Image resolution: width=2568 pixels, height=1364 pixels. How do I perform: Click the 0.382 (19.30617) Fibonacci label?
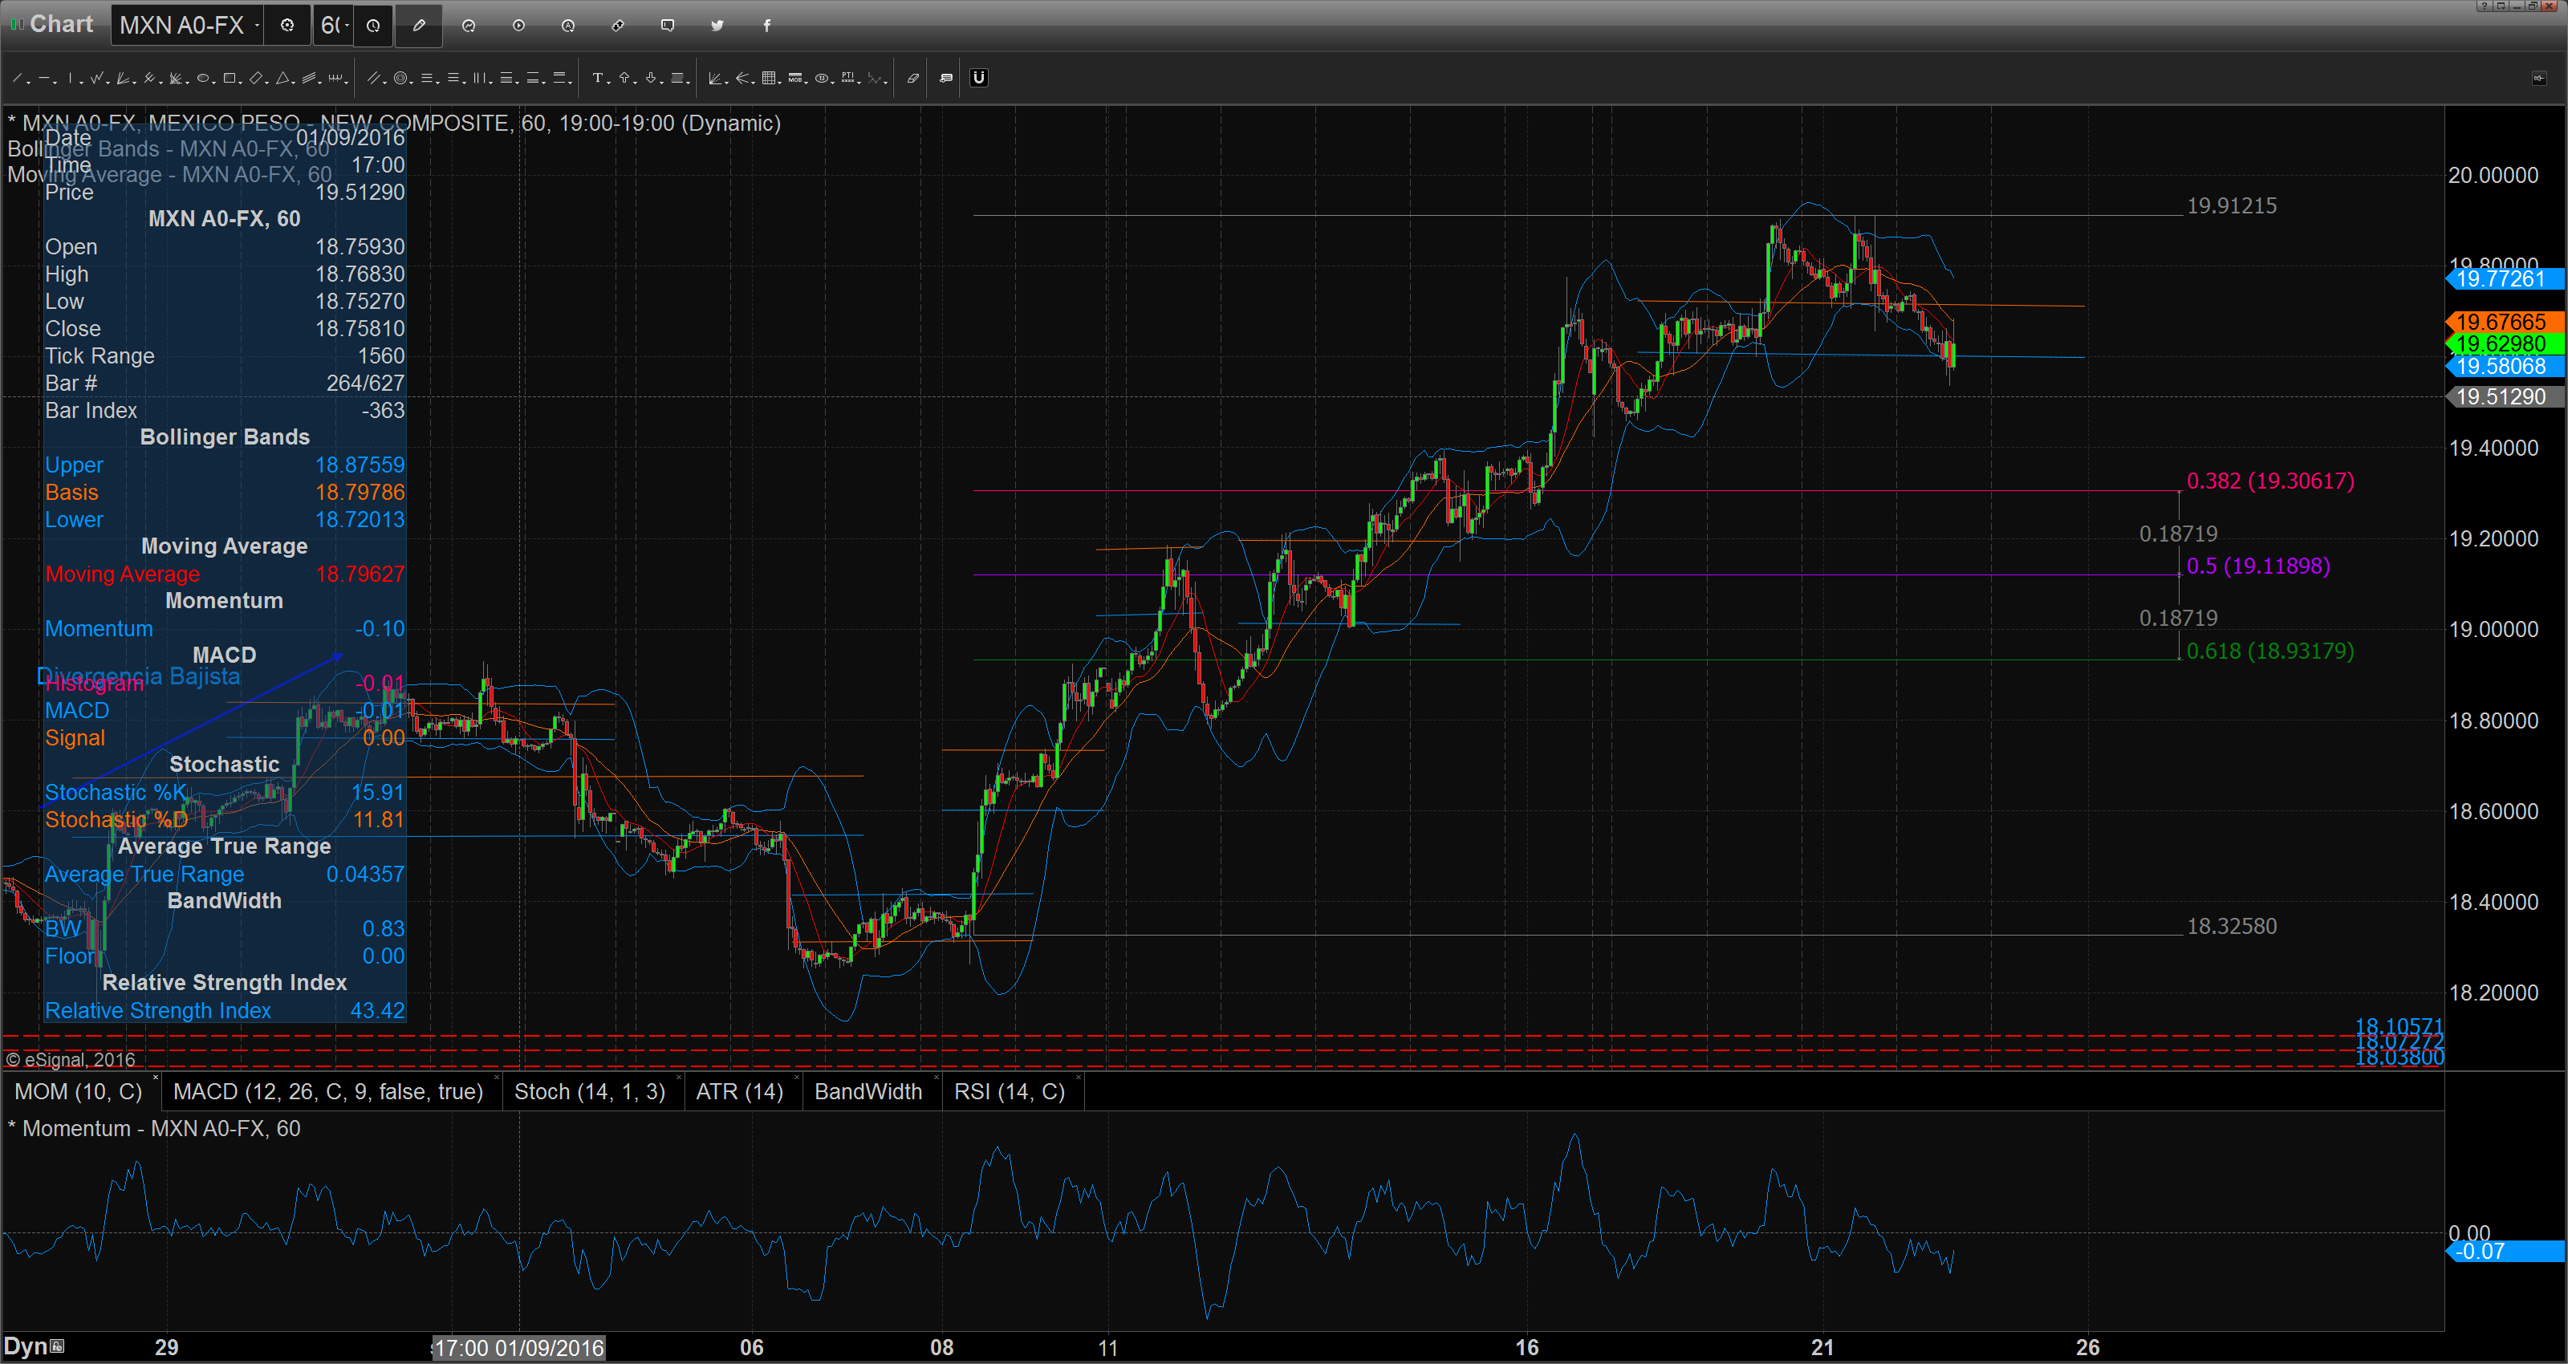pos(2270,481)
